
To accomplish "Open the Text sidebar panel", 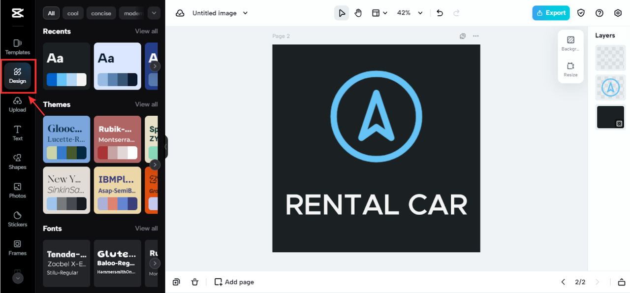I will (17, 133).
